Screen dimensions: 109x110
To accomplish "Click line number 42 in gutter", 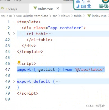I will pos(7,40).
